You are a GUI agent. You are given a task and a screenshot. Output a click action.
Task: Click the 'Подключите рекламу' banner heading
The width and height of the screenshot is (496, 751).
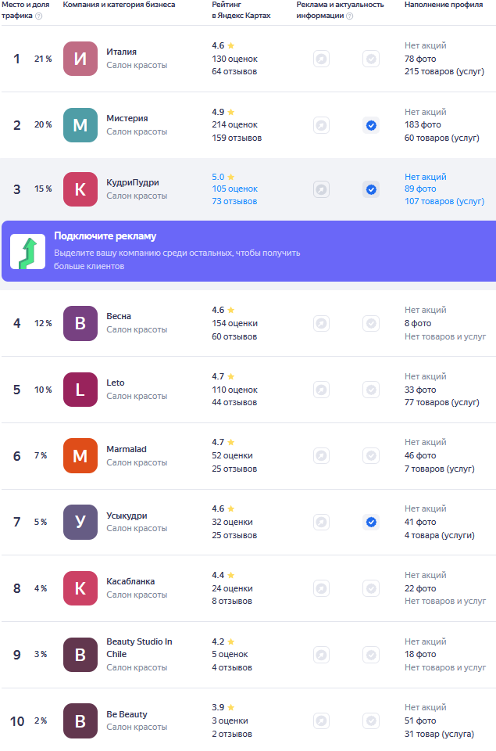coord(105,235)
